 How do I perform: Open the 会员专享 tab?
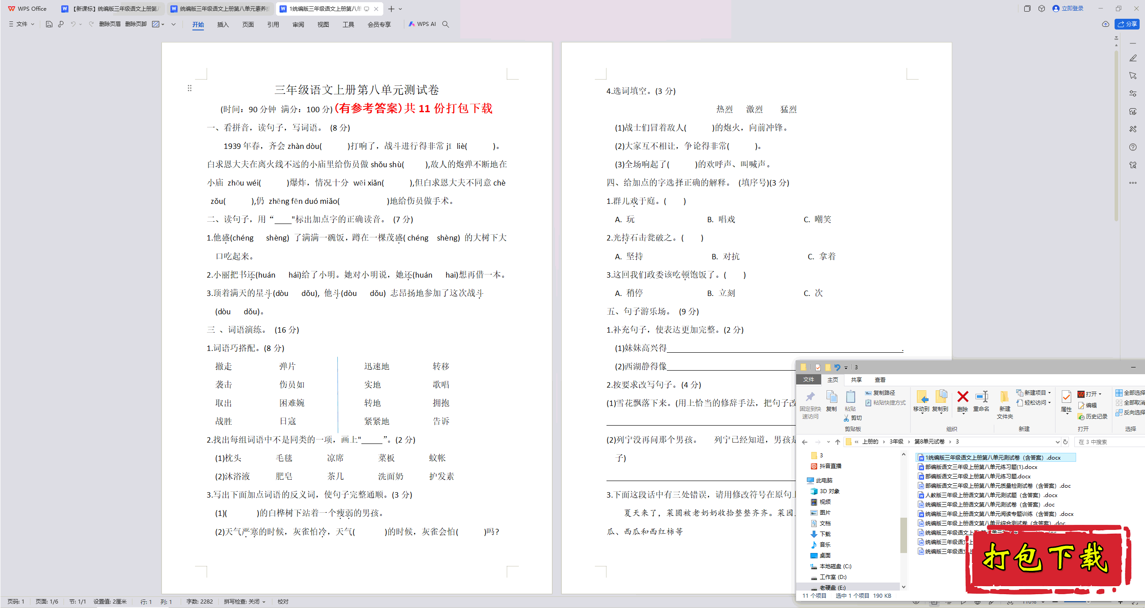point(379,25)
